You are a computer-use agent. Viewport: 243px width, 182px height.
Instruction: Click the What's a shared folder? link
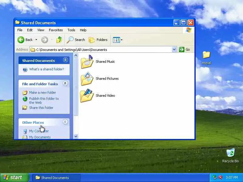pos(46,69)
